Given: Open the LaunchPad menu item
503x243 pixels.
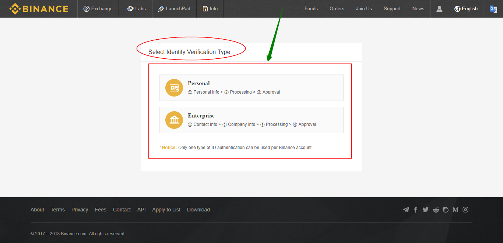Looking at the screenshot, I should pyautogui.click(x=174, y=9).
